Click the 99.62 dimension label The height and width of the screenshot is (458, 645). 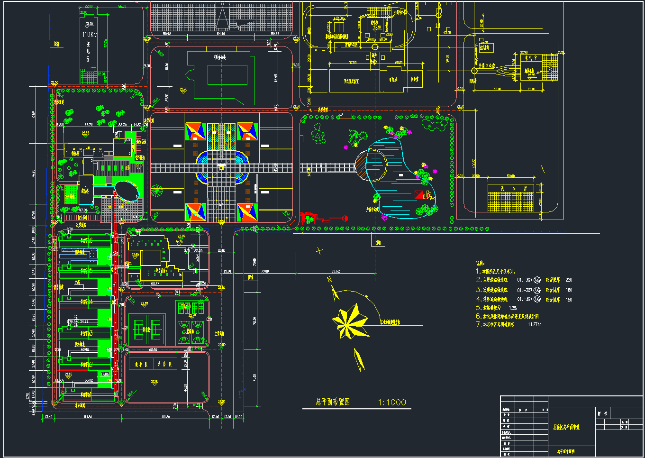pyautogui.click(x=335, y=271)
